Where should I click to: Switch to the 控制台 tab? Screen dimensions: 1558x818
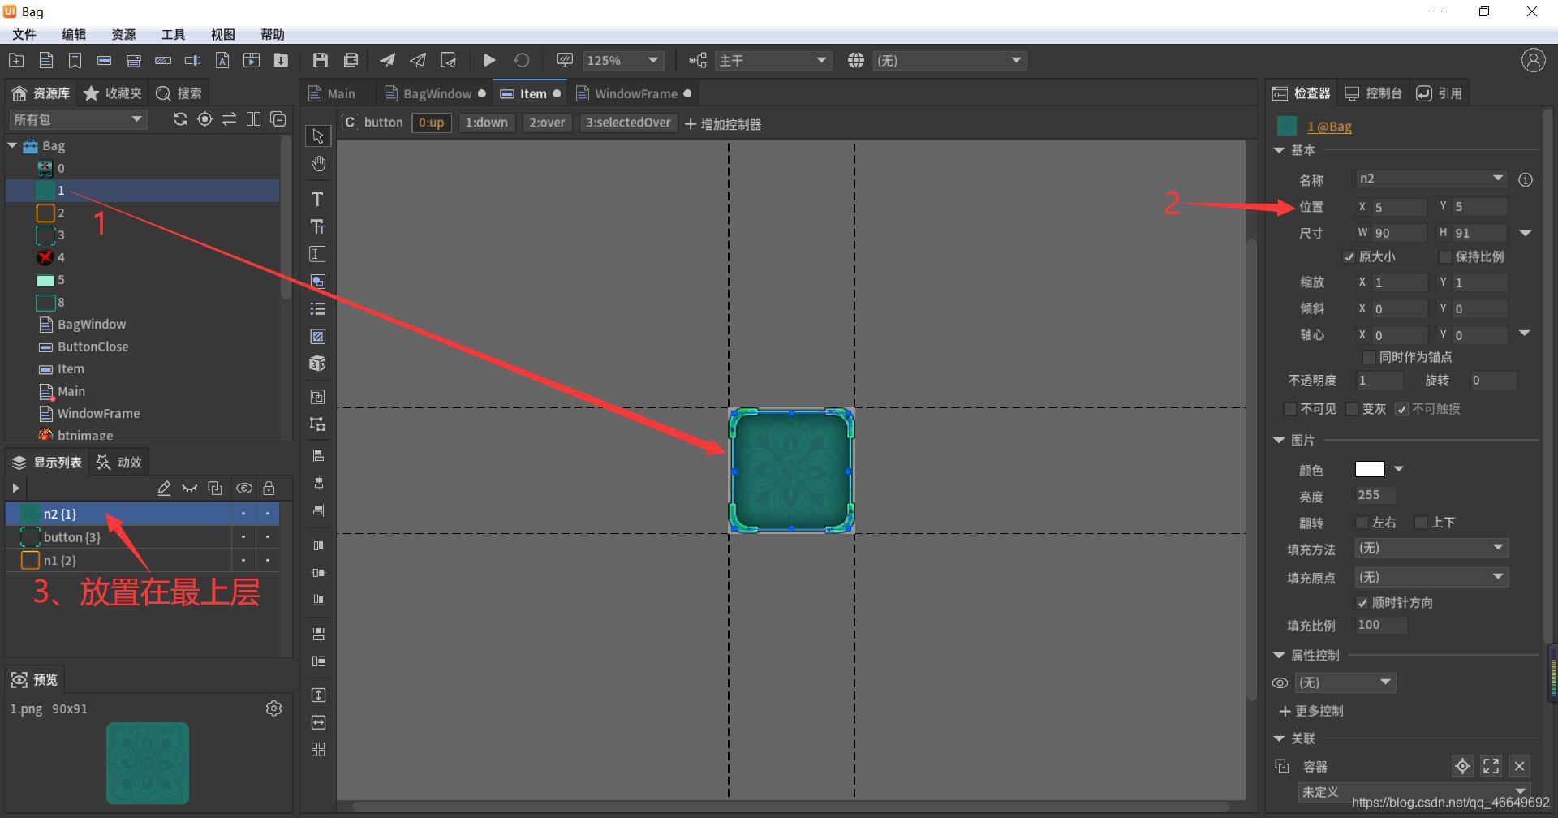tap(1374, 93)
